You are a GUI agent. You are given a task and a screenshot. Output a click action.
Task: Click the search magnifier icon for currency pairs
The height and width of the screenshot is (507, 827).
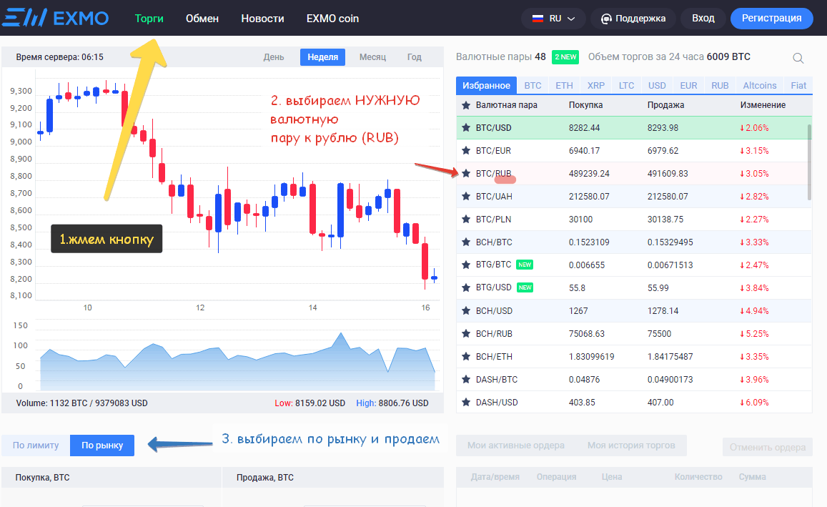click(798, 58)
